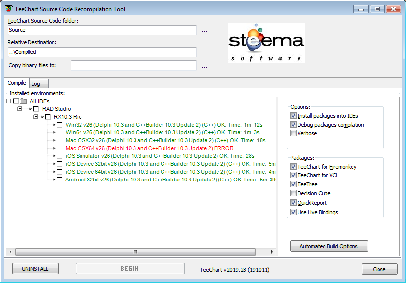This screenshot has width=406, height=283.
Task: Select the iOS Simulator v26 row text
Action: (160, 156)
